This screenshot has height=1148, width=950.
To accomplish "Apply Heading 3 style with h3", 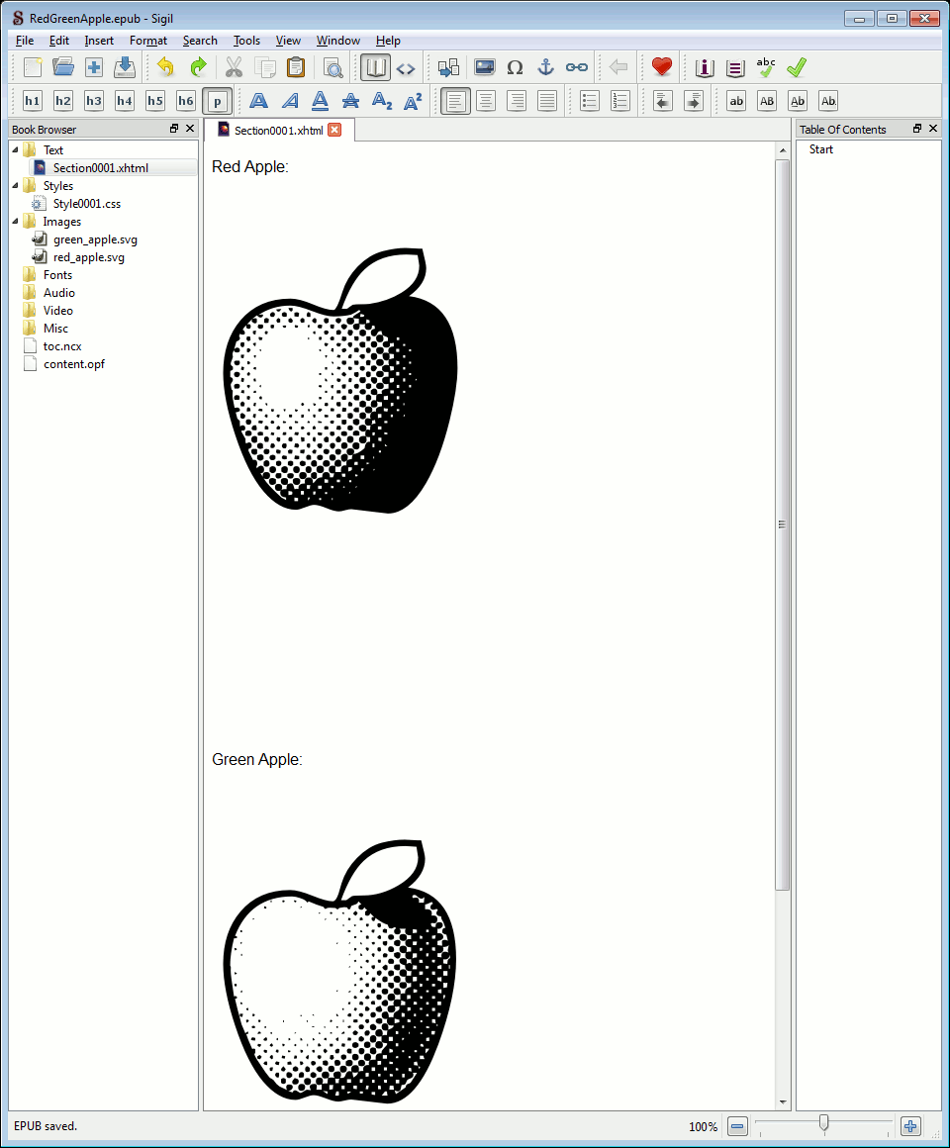I will tap(94, 101).
